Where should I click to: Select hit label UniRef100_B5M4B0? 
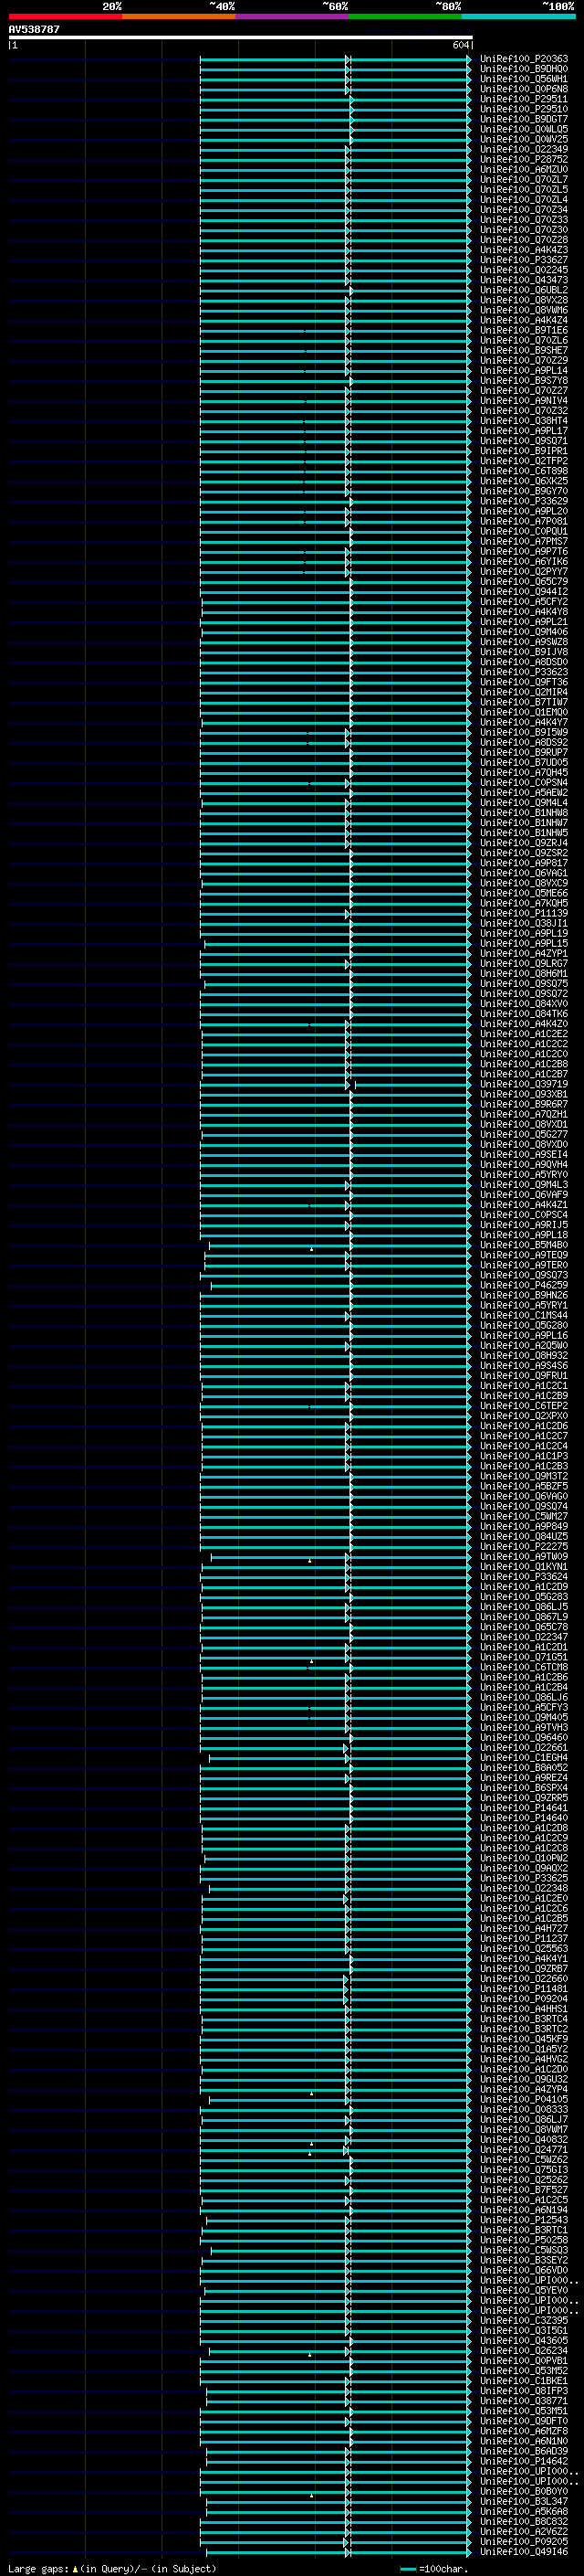(524, 1245)
